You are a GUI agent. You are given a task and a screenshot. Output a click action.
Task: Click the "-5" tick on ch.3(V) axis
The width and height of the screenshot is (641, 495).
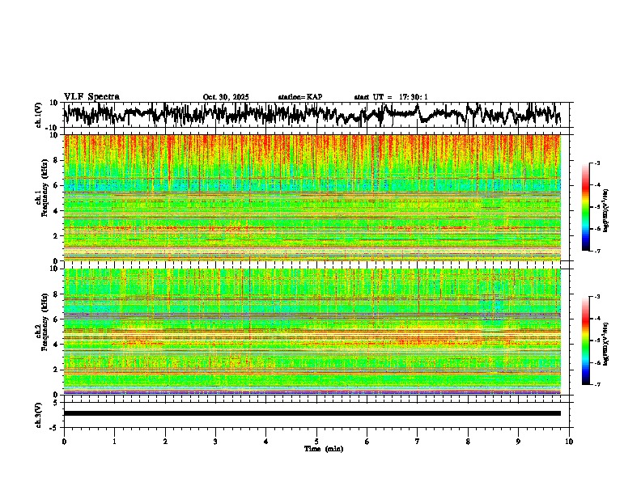pyautogui.click(x=55, y=428)
